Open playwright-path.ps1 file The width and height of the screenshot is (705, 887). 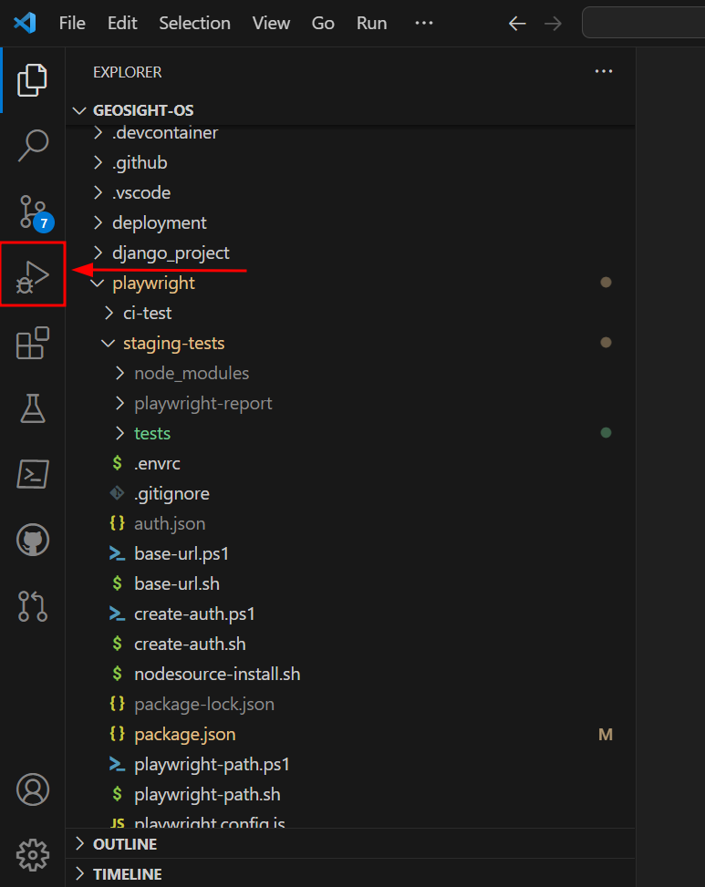[350, 764]
